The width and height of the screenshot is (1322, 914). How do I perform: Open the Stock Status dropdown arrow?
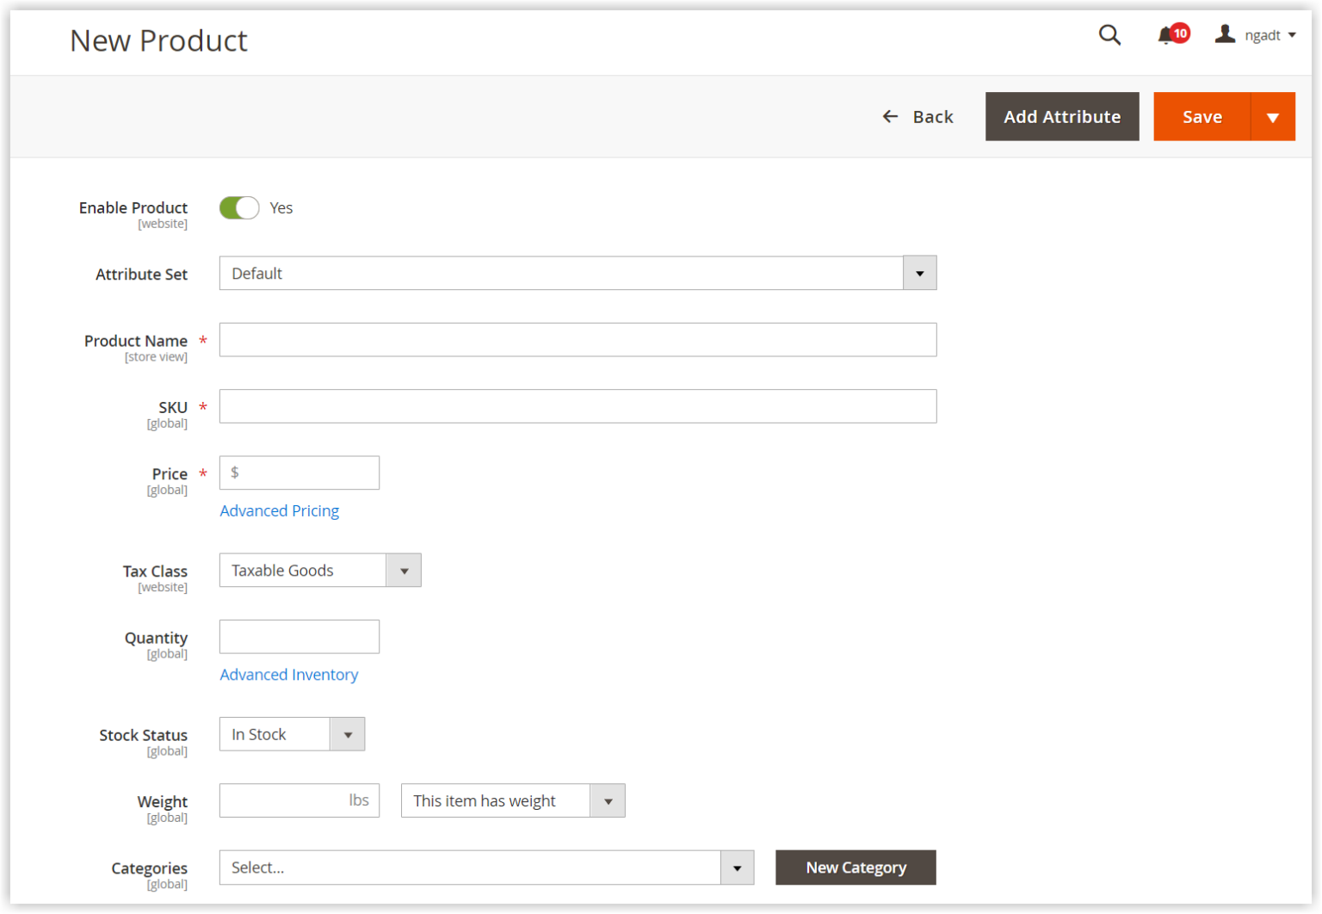click(x=348, y=734)
